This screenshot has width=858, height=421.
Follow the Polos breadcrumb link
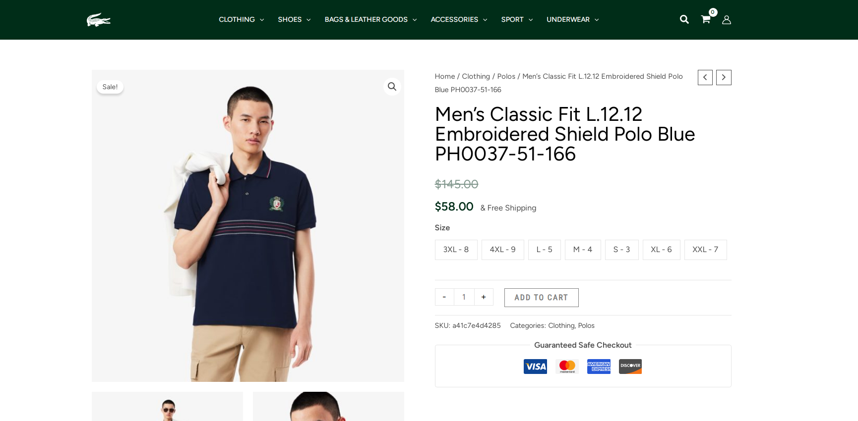tap(506, 76)
